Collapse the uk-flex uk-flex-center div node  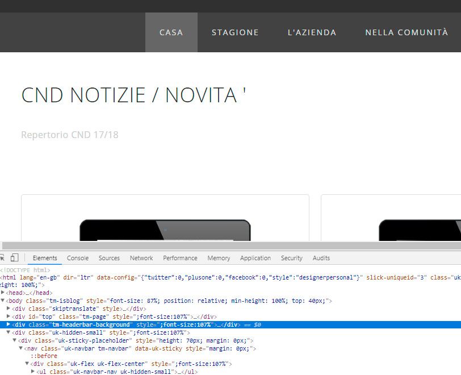pos(27,364)
